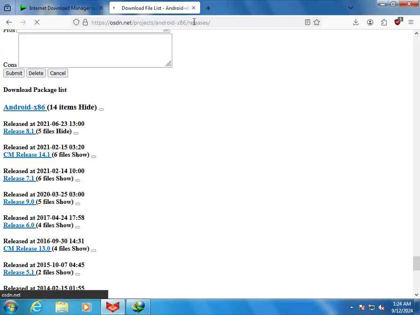The width and height of the screenshot is (420, 315).
Task: Select the red fox app taskbar icon
Action: click(113, 307)
